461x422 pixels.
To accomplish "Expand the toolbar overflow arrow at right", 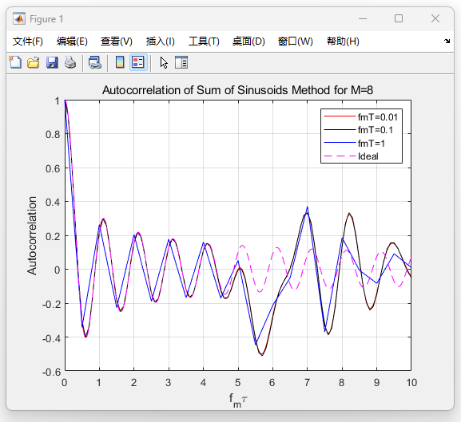I will (447, 41).
